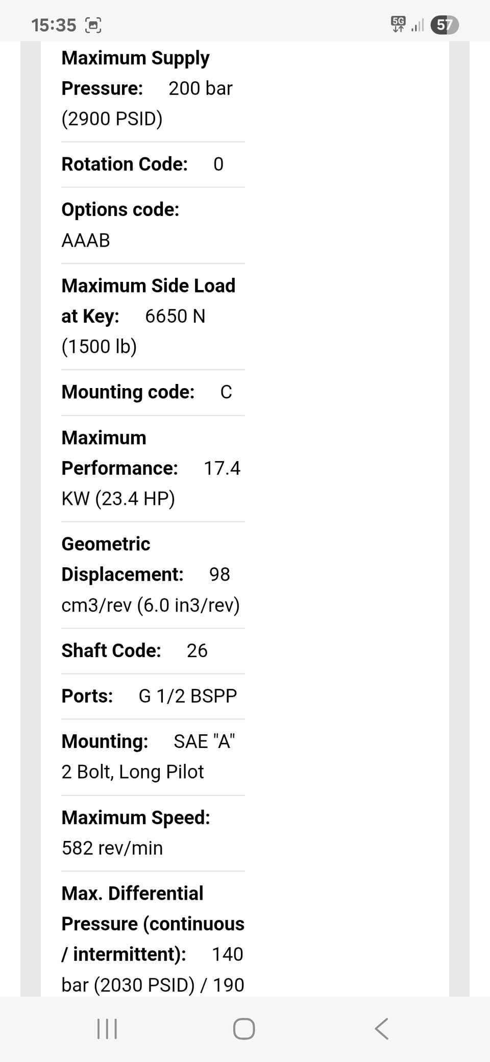Select the 582 rev/min Maximum Speed value
This screenshot has height=1062, width=490.
112,848
